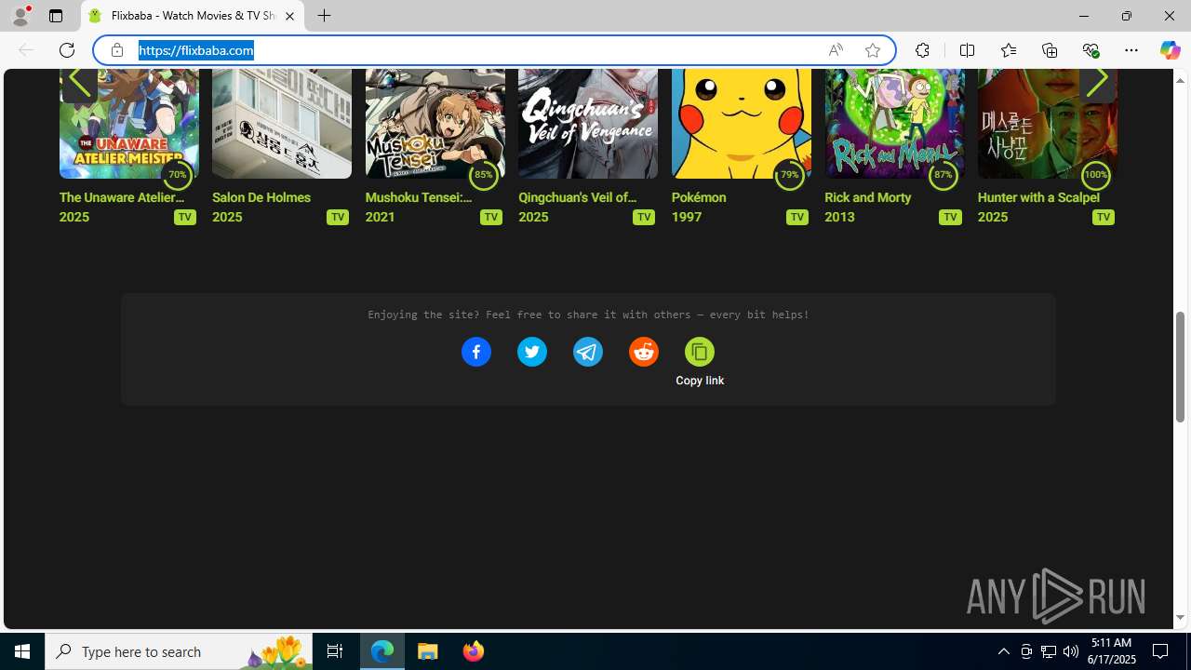
Task: Click the Salon De Holmes poster
Action: [x=282, y=123]
